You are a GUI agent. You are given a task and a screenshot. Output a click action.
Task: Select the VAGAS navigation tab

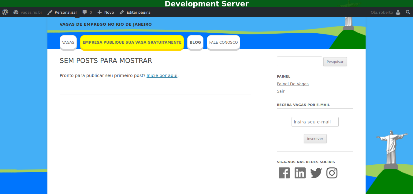(x=68, y=42)
